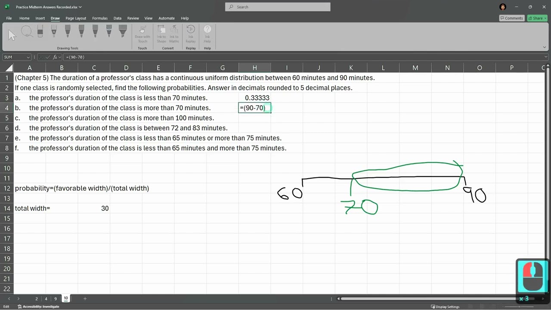Click Select All corner triangle
This screenshot has height=310, width=551.
[9, 68]
